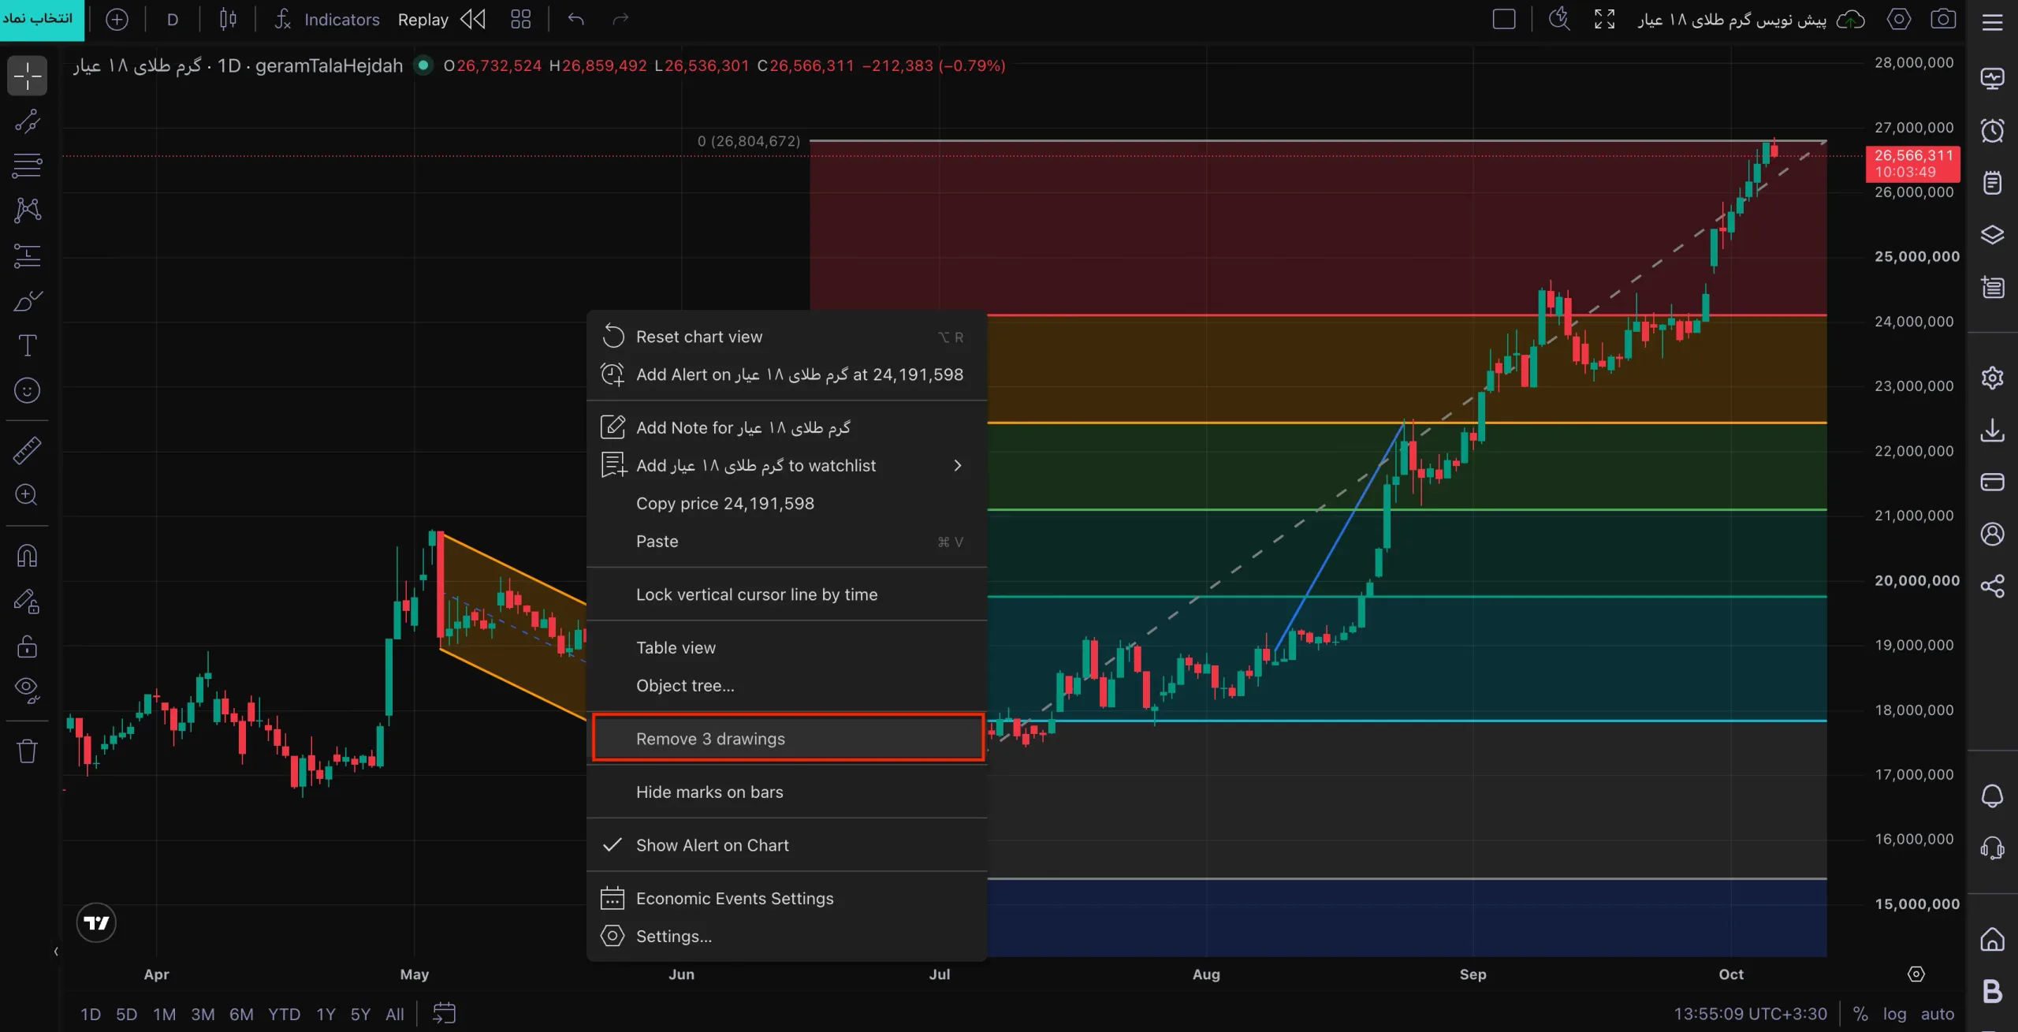Open the candlestick chart style selector
This screenshot has height=1032, width=2018.
[x=228, y=19]
